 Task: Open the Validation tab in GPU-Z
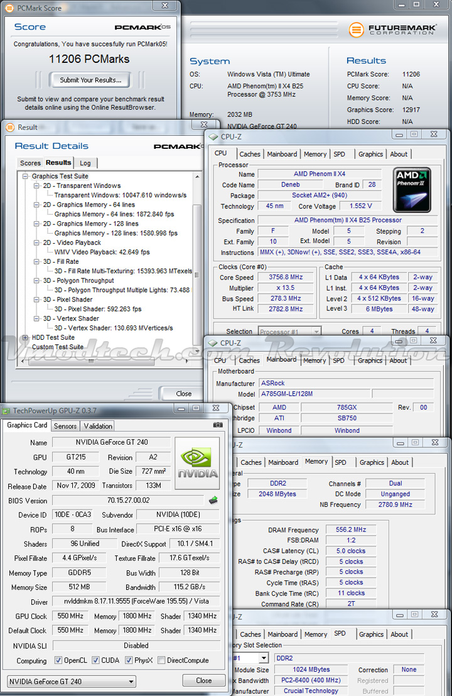tap(98, 426)
